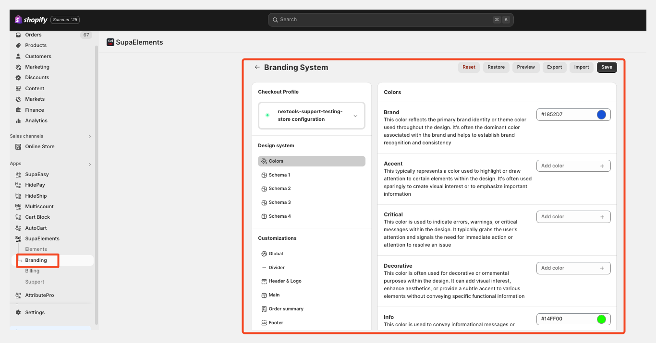Click the AttributePro app icon
656x343 pixels.
click(18, 295)
